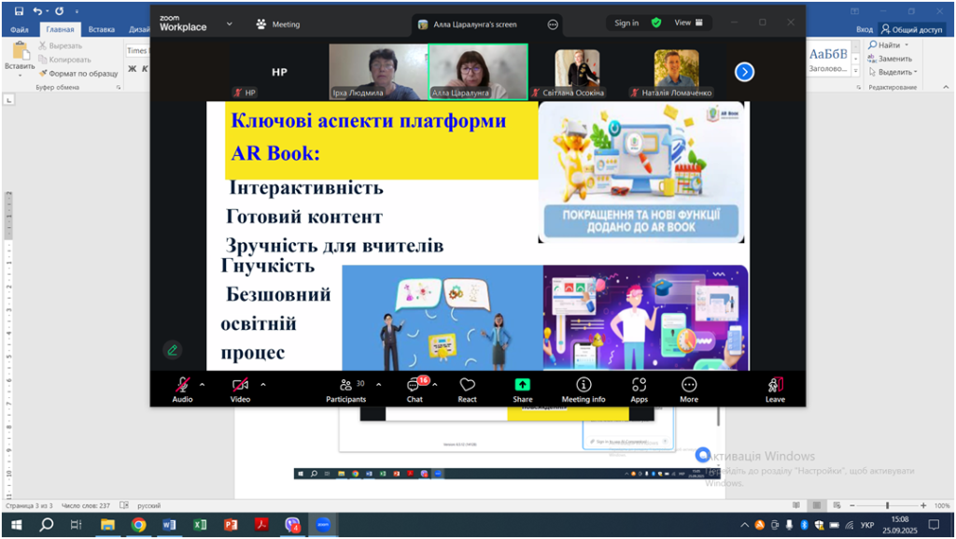Check the Zoom encryption shield icon
The width and height of the screenshot is (956, 539).
pyautogui.click(x=656, y=23)
